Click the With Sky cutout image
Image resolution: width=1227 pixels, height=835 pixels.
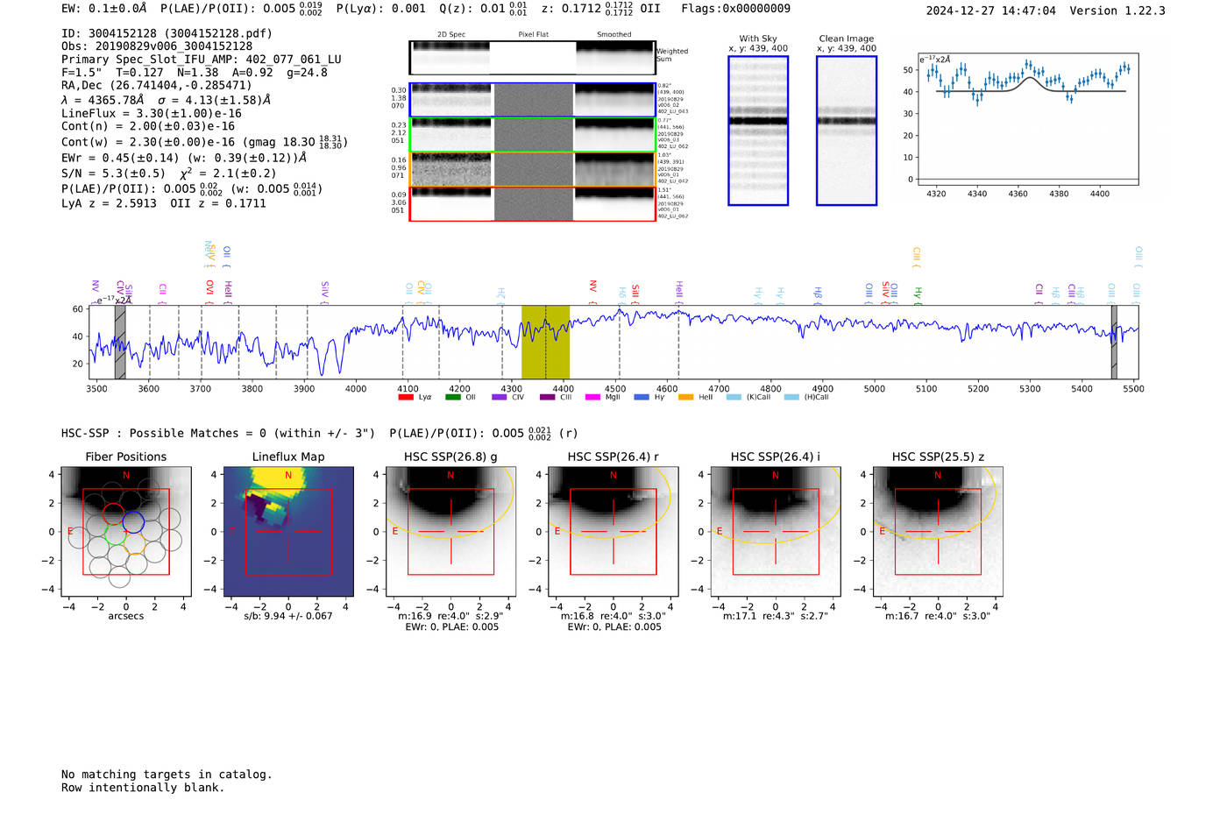click(x=758, y=131)
